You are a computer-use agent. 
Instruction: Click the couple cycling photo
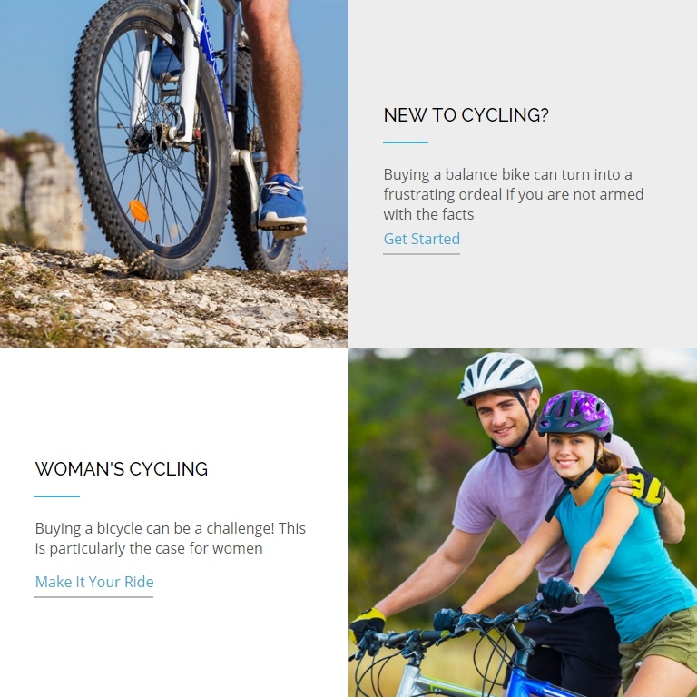pos(523,523)
